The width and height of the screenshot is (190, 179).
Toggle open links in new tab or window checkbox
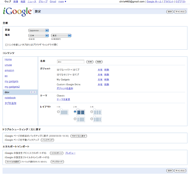tap(6, 45)
